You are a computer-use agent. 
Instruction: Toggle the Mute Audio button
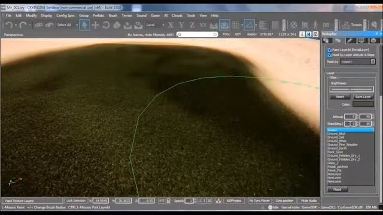[x=309, y=201]
